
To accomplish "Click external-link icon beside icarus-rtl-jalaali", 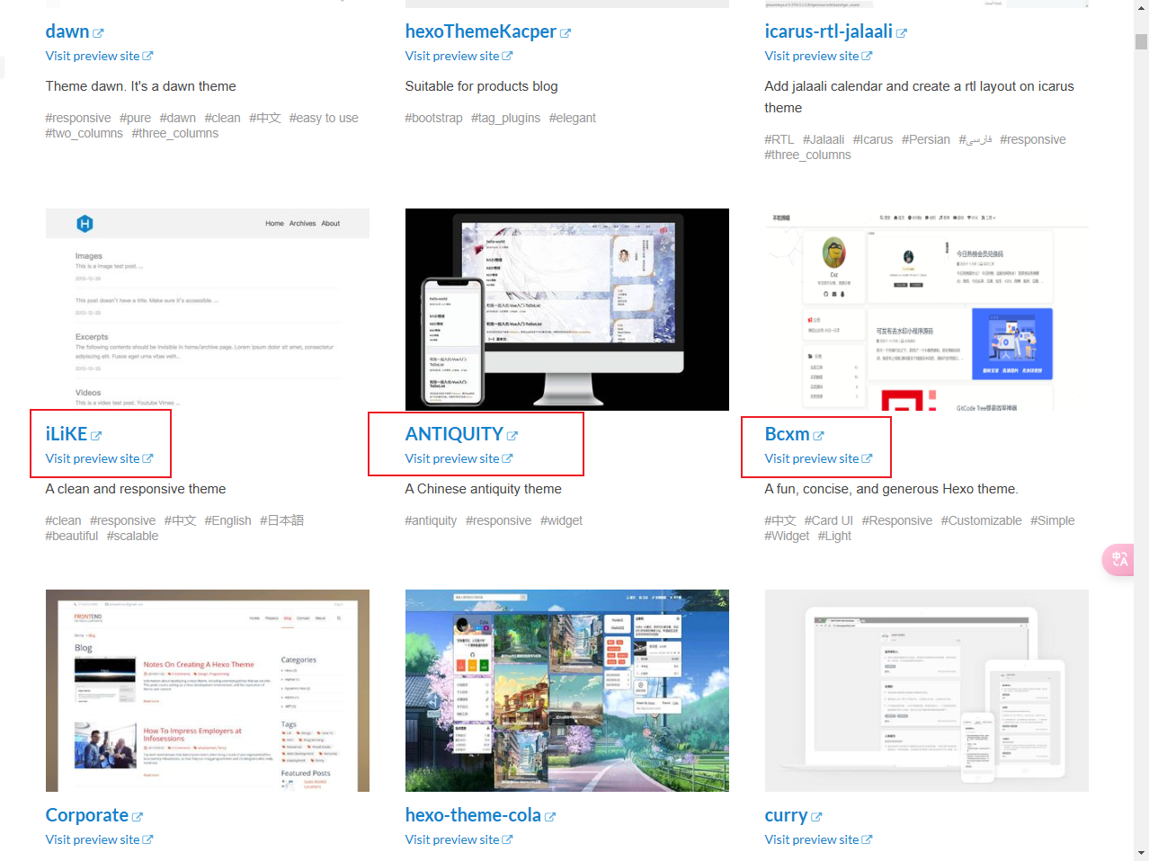I will (902, 33).
